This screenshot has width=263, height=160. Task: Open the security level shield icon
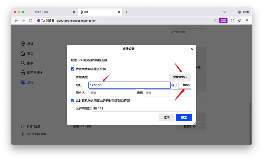(x=232, y=21)
